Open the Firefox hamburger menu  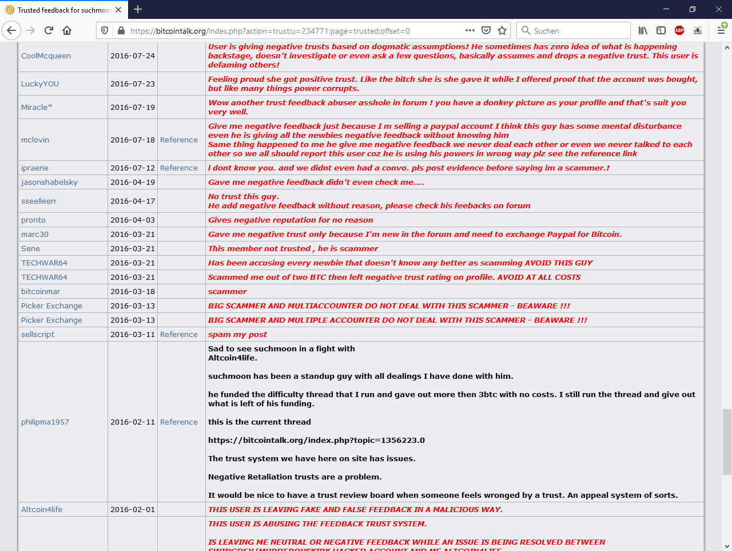[x=721, y=30]
